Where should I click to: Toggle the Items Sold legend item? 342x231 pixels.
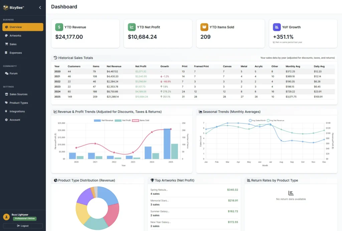(x=141, y=120)
